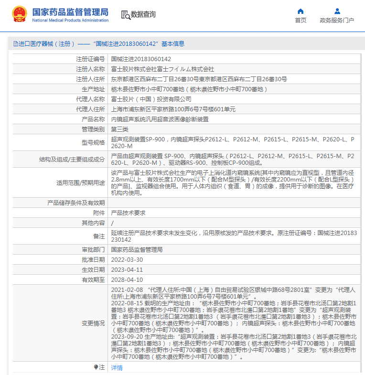Click effective date 2023-04-11
365x375 pixels.
click(x=127, y=270)
